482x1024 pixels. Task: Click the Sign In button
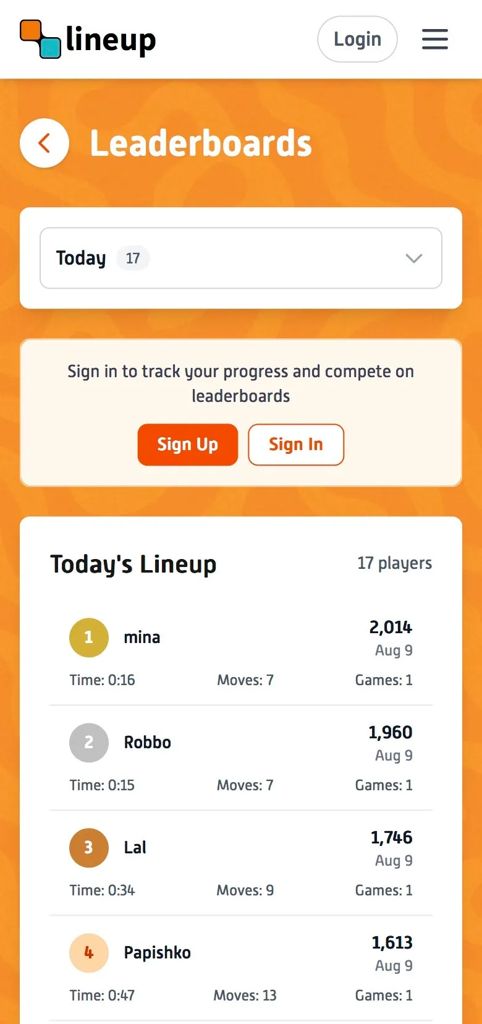[295, 444]
